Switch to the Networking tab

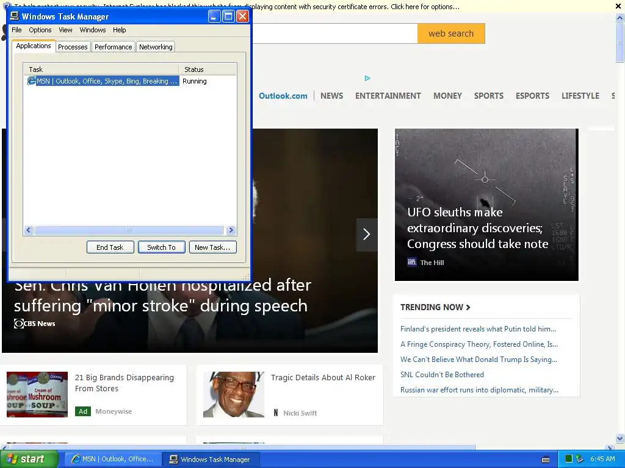point(156,47)
